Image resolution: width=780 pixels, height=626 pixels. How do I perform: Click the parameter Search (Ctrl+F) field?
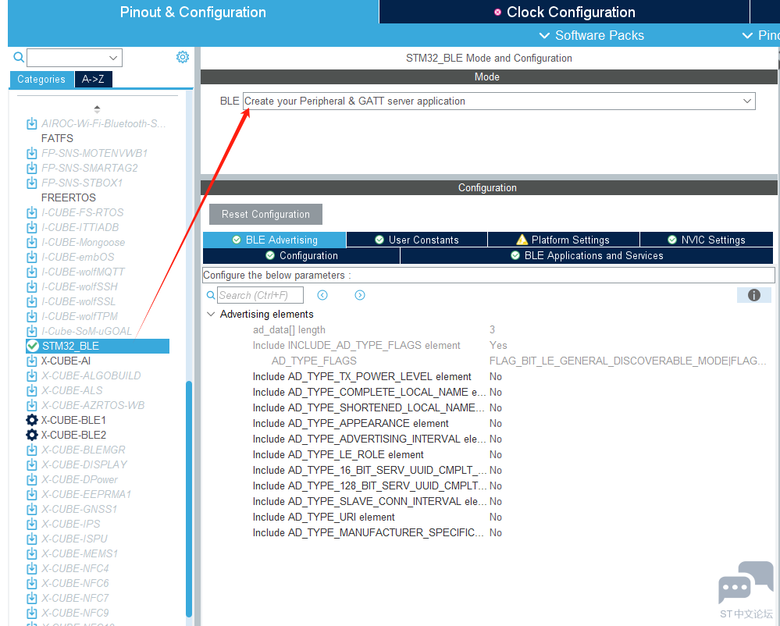260,295
